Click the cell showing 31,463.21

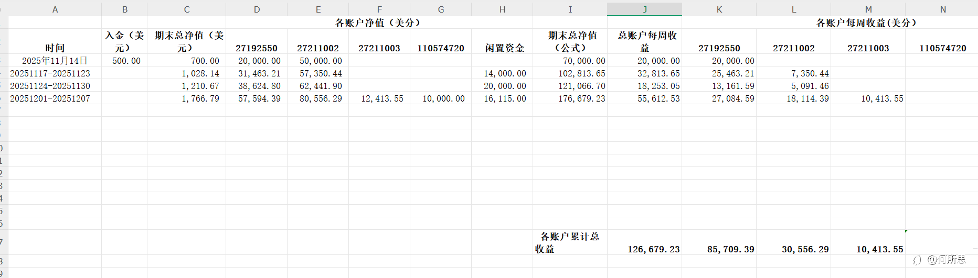click(x=257, y=73)
